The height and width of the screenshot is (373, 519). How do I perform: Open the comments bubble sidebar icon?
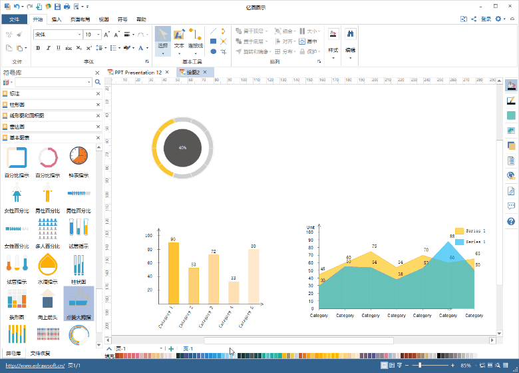[511, 206]
